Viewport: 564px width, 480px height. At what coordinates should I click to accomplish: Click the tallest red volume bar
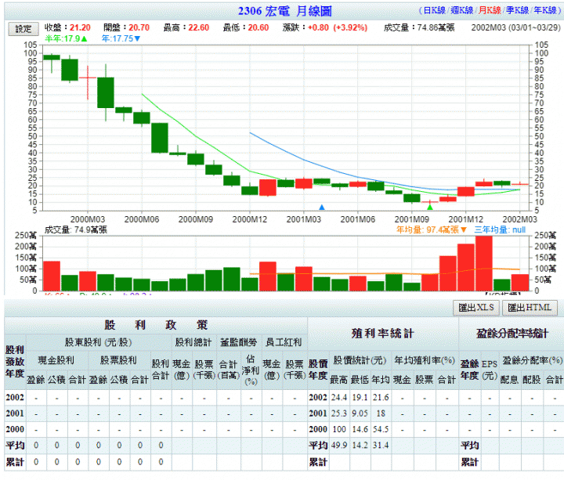click(484, 263)
